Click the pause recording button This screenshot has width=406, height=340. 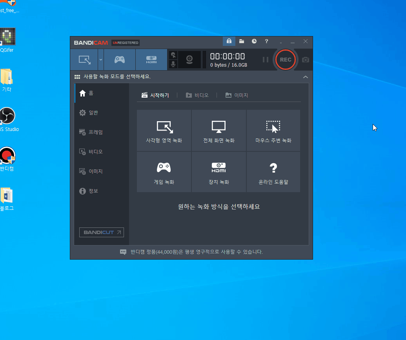tap(266, 60)
